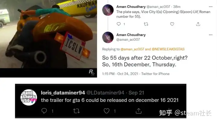Reply to loris_dataminer94 tweet
217x122 pixels.
(x=44, y=111)
